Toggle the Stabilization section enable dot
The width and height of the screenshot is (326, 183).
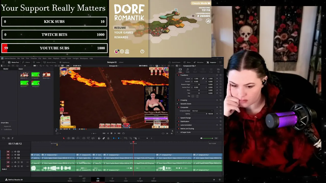pos(178,121)
